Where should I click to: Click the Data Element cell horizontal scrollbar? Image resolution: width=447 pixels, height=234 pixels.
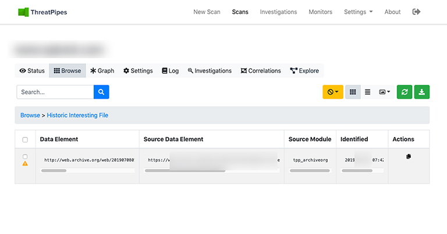click(54, 171)
